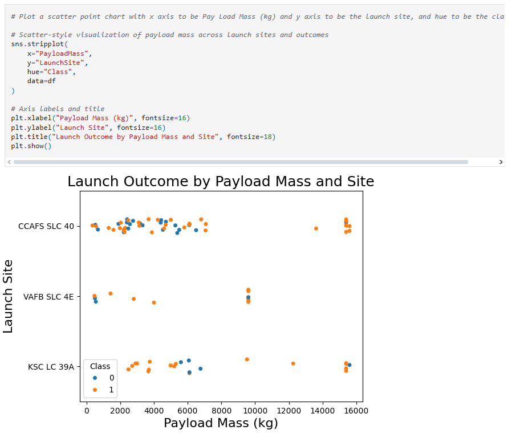
Task: Click the 'data=df' code line
Action: (x=42, y=81)
